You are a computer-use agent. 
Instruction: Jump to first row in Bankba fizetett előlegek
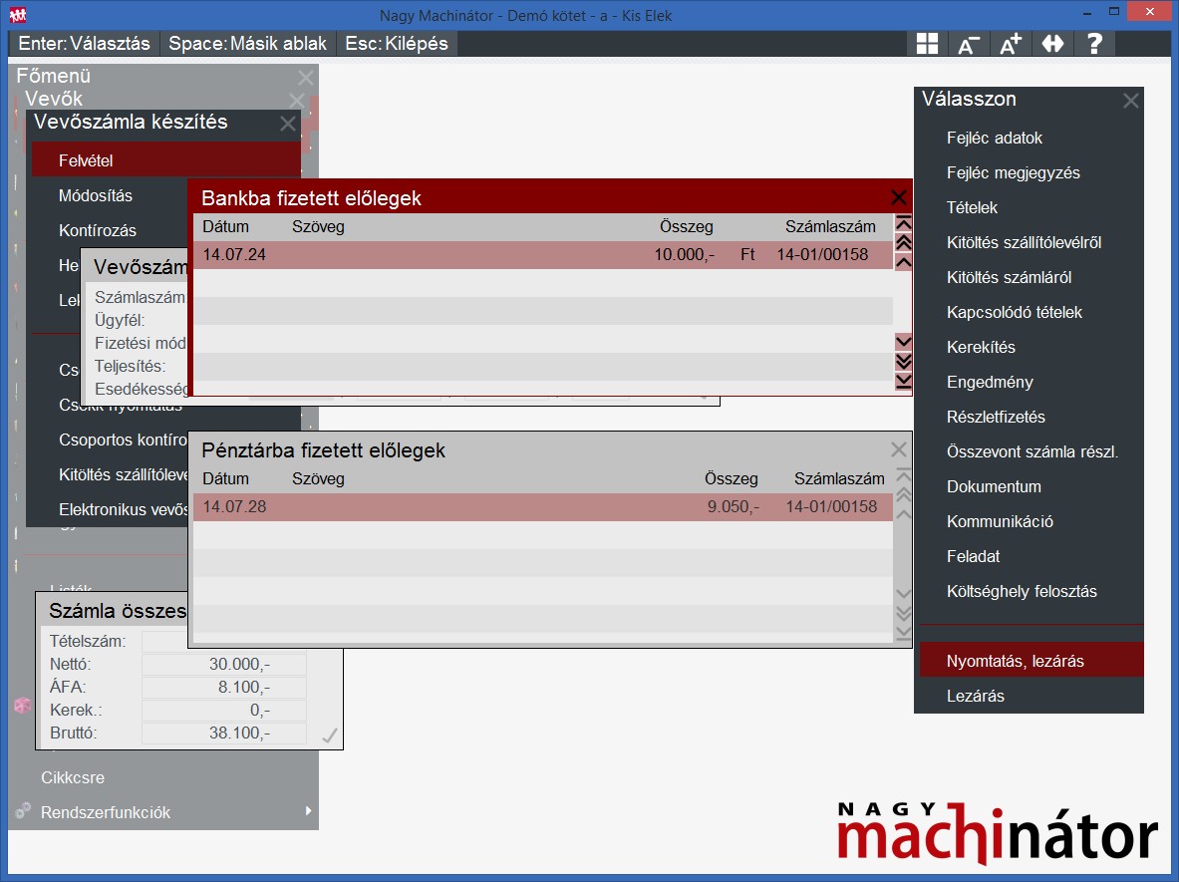click(904, 223)
